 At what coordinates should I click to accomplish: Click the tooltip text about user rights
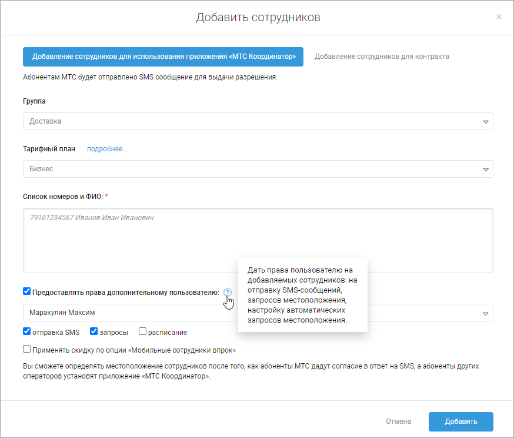click(x=302, y=295)
